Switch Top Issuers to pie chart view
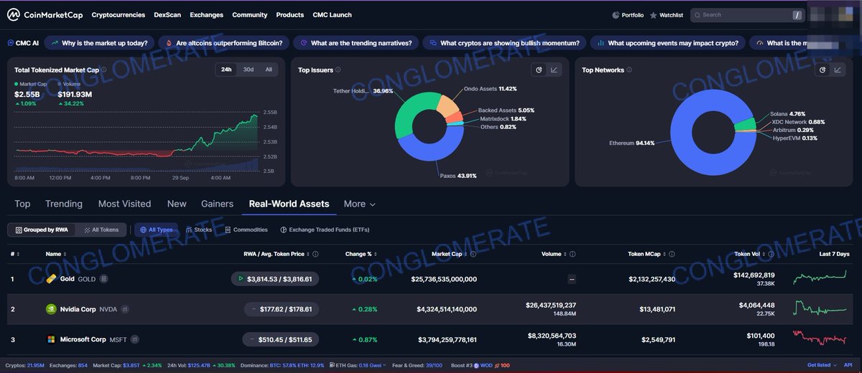 [539, 70]
